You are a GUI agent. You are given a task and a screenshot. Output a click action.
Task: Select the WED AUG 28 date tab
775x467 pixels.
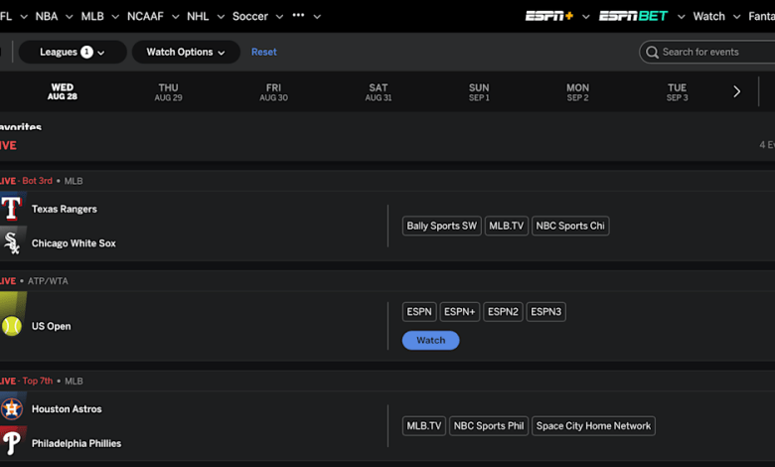[63, 91]
